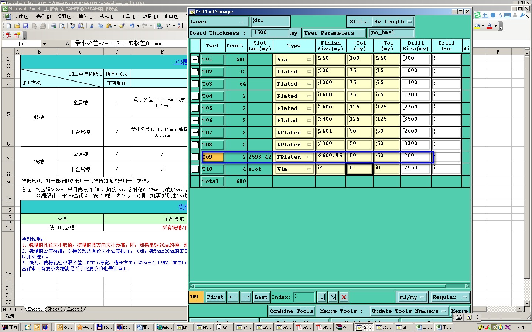
Task: Click the red X delete icon in Drill Tool Manager
Action: coord(344,297)
